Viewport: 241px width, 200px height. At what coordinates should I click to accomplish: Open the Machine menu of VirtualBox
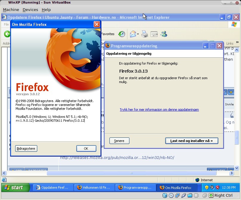point(11,10)
